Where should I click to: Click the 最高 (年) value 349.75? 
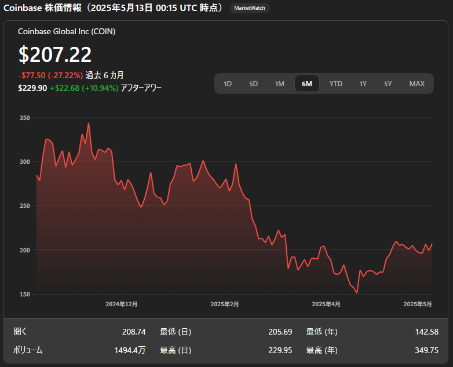pos(427,351)
